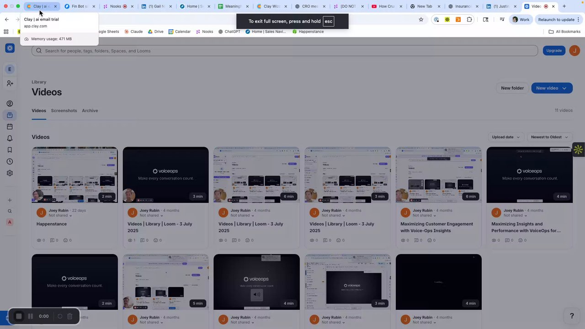
Task: Open the help question mark button
Action: pyautogui.click(x=571, y=316)
